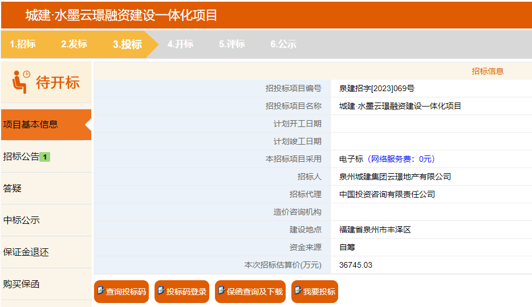Click the 我要投标 button
This screenshot has height=307, width=532.
[315, 292]
